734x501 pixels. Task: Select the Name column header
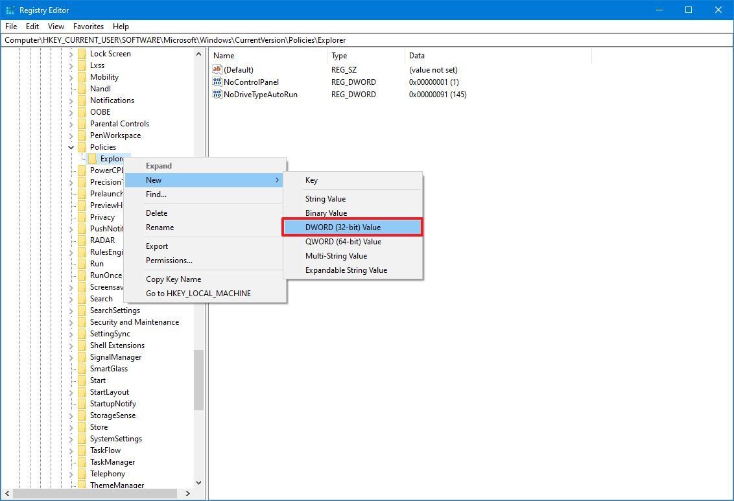223,56
